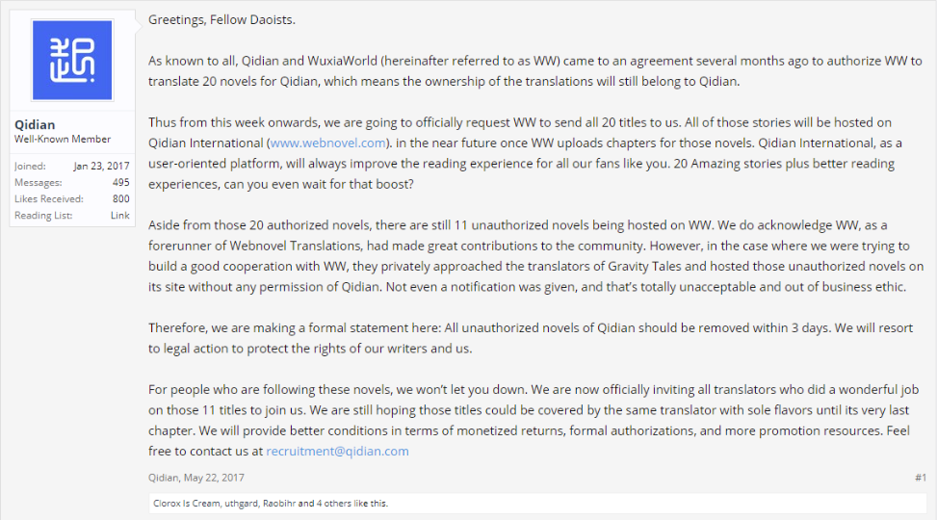Viewport: 937px width, 520px height.
Task: Click the May 22, 2017 post date
Action: coord(214,478)
